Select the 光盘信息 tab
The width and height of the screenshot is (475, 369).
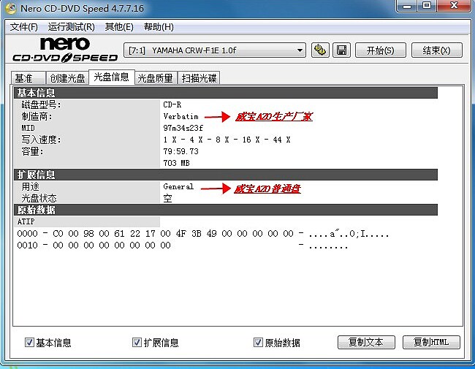pyautogui.click(x=112, y=77)
